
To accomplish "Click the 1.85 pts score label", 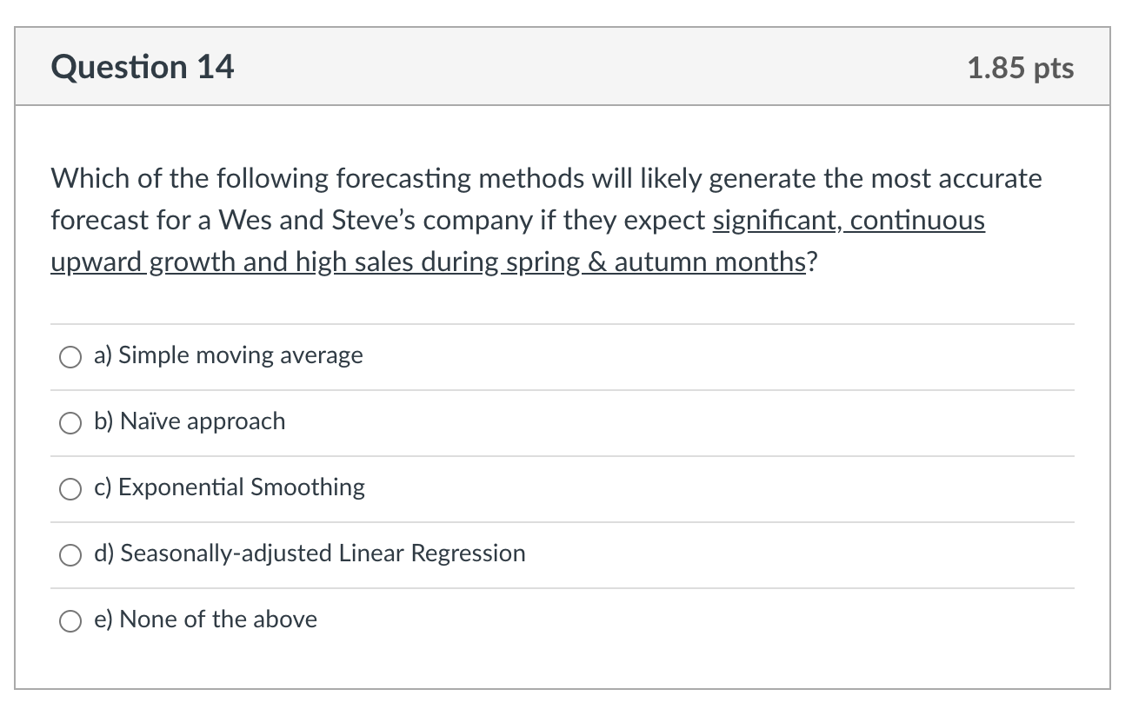I will click(1021, 68).
